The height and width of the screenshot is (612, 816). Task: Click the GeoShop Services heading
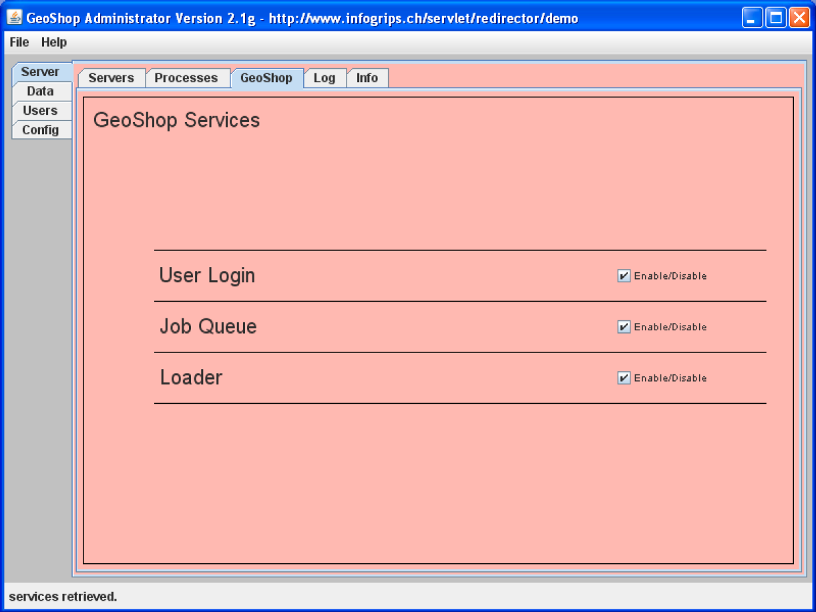pyautogui.click(x=177, y=121)
